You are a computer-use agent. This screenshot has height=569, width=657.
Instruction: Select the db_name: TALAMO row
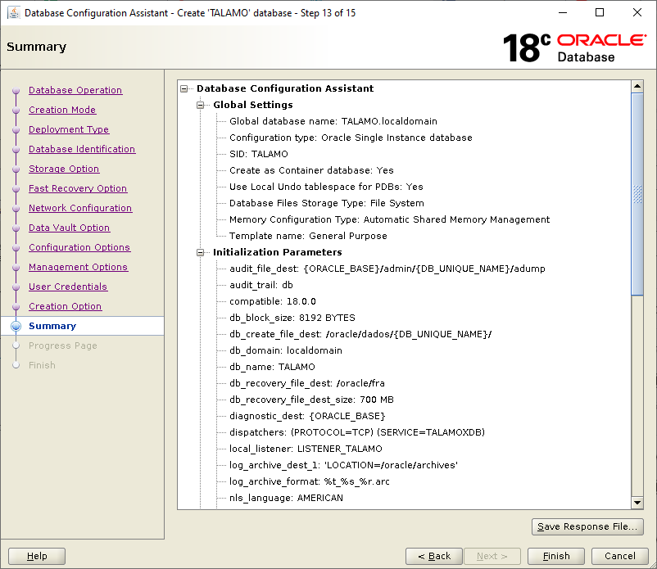(x=272, y=367)
